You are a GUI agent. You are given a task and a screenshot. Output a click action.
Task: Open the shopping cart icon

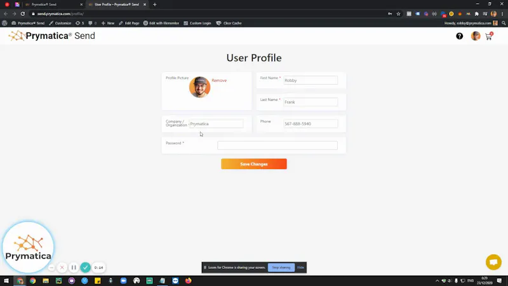click(489, 36)
